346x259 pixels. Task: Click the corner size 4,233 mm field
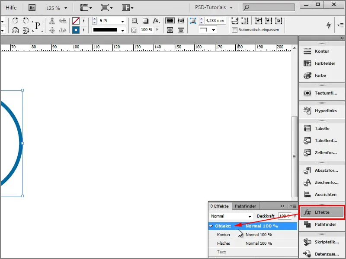click(215, 21)
